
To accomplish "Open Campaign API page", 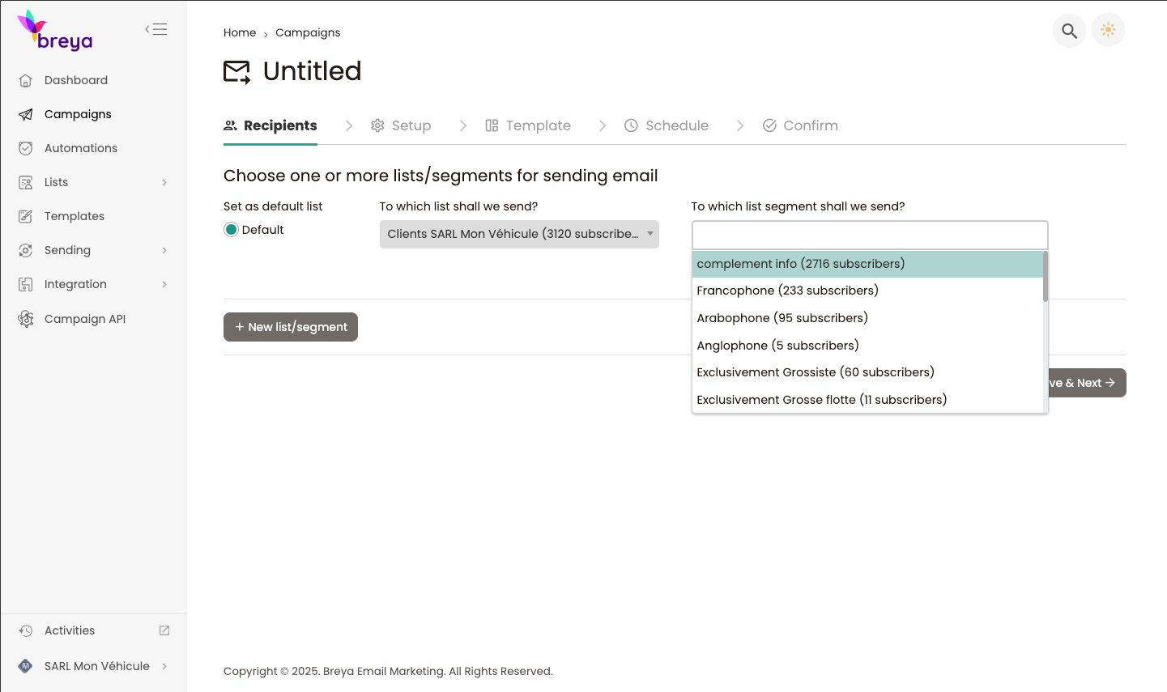I will (x=84, y=319).
